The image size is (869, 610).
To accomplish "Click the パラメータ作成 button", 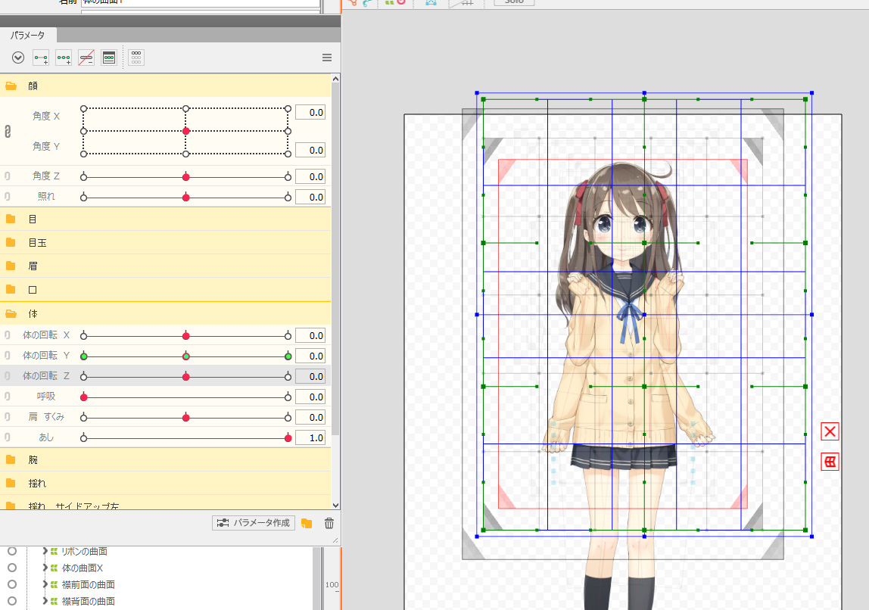I will coord(254,523).
